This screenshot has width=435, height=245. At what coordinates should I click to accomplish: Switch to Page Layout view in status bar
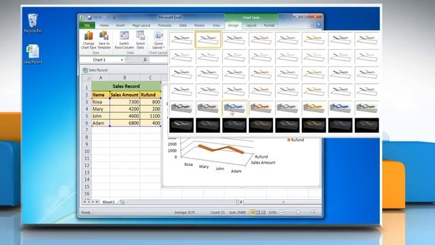[258, 212]
